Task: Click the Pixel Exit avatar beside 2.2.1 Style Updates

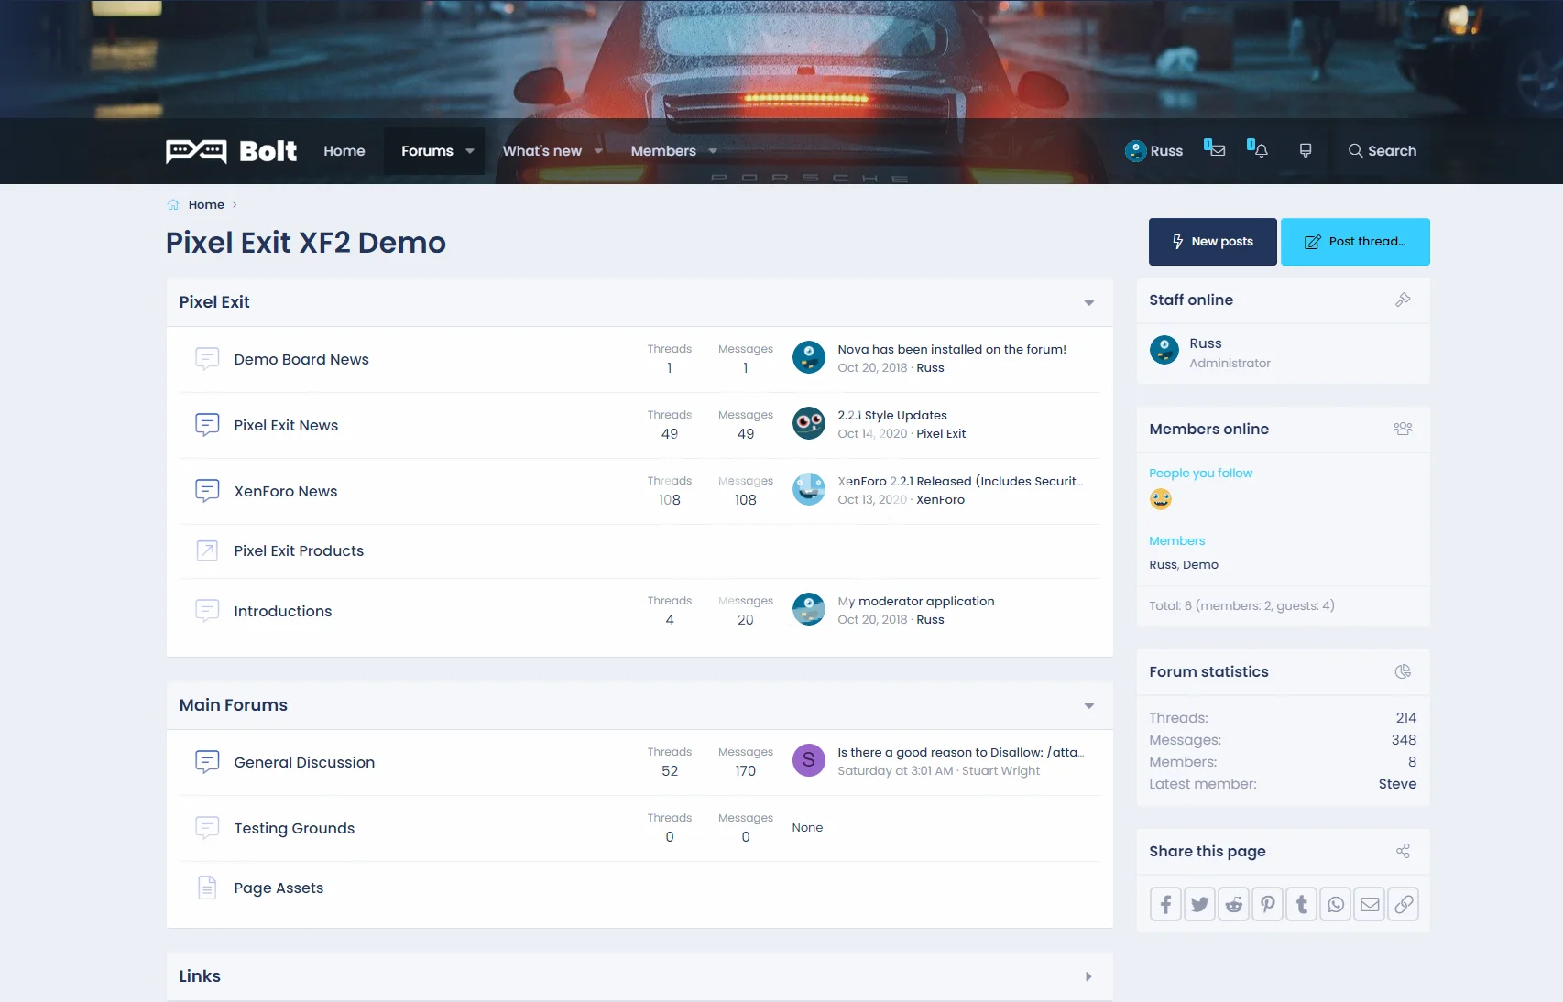Action: 809,423
